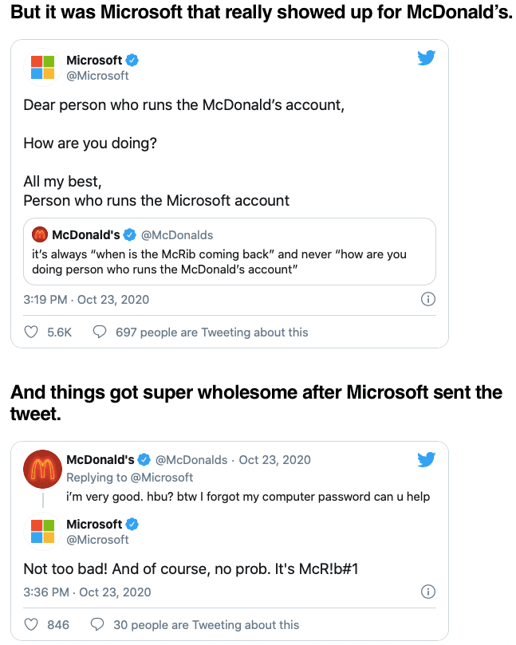Click reply bubble next to 30 people

(x=97, y=624)
